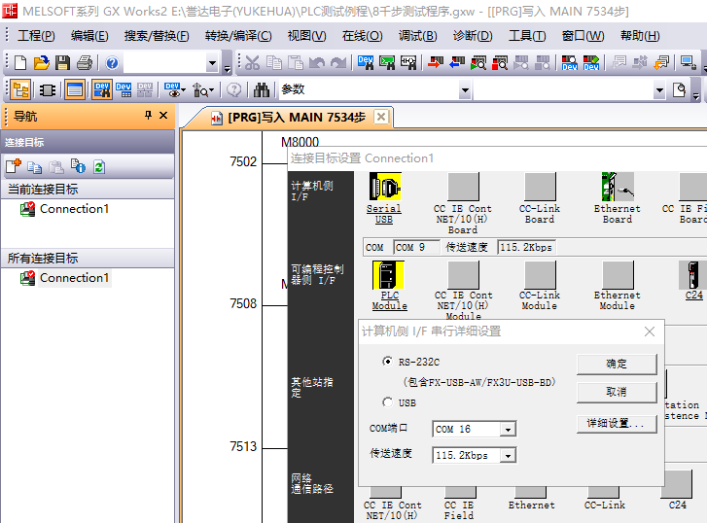Select the USB radio button
707x523 pixels.
click(387, 401)
